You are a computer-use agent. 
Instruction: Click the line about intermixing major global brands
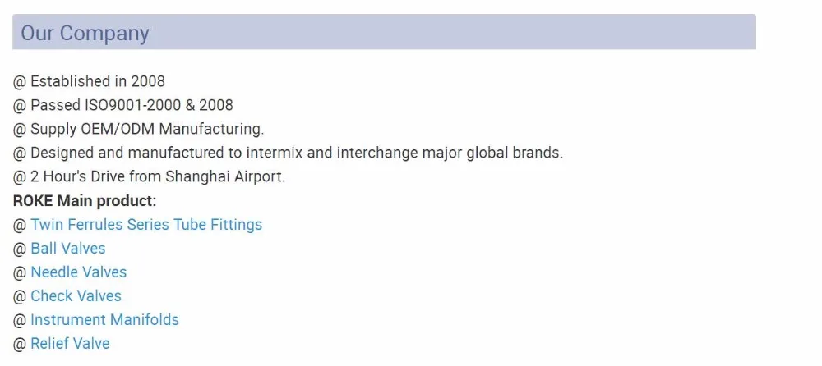pyautogui.click(x=288, y=153)
